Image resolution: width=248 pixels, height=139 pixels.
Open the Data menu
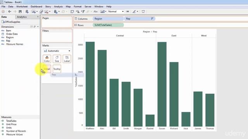(10, 7)
